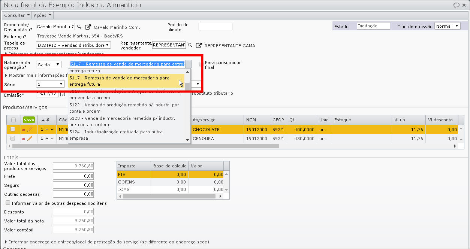Open the Consultar menu
Screen dimensions: 470x249
pyautogui.click(x=17, y=15)
